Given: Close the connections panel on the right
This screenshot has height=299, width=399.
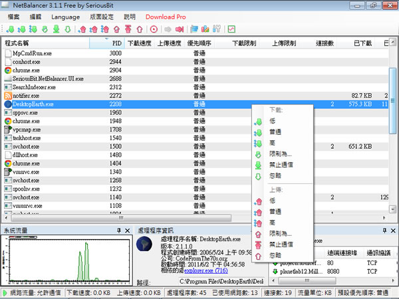Looking at the screenshot, I should point(393,231).
